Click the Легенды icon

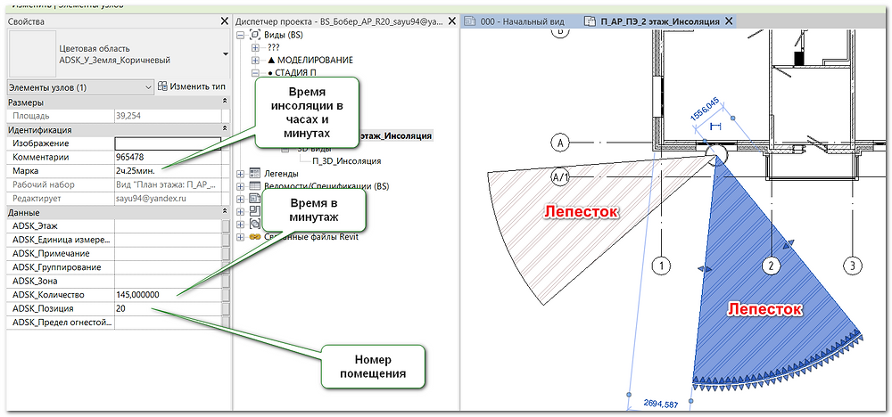[254, 174]
